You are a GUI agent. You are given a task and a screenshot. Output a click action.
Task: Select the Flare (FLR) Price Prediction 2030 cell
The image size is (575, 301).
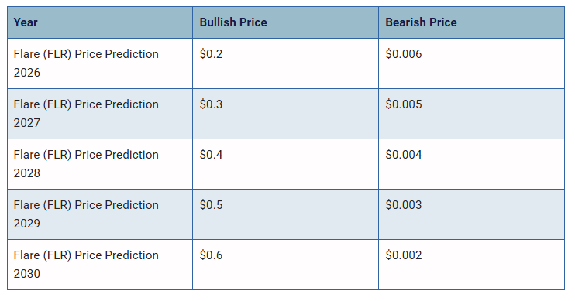(x=100, y=265)
